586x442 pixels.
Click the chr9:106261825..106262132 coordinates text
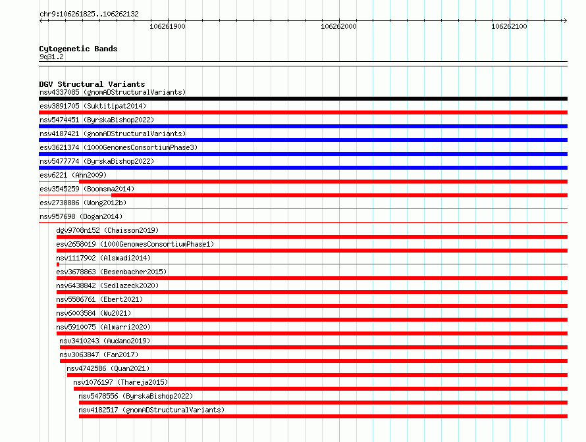(89, 14)
